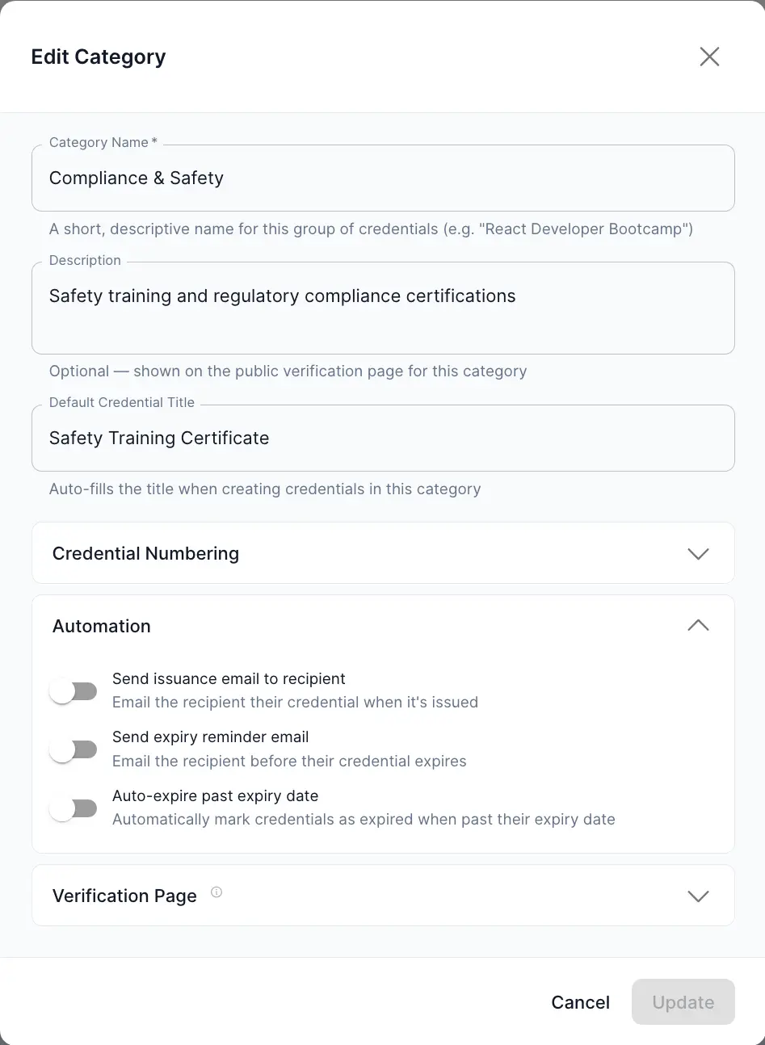Image resolution: width=765 pixels, height=1045 pixels.
Task: Select the Automation section header
Action: [101, 626]
